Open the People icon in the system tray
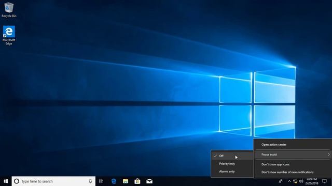 (x=281, y=181)
